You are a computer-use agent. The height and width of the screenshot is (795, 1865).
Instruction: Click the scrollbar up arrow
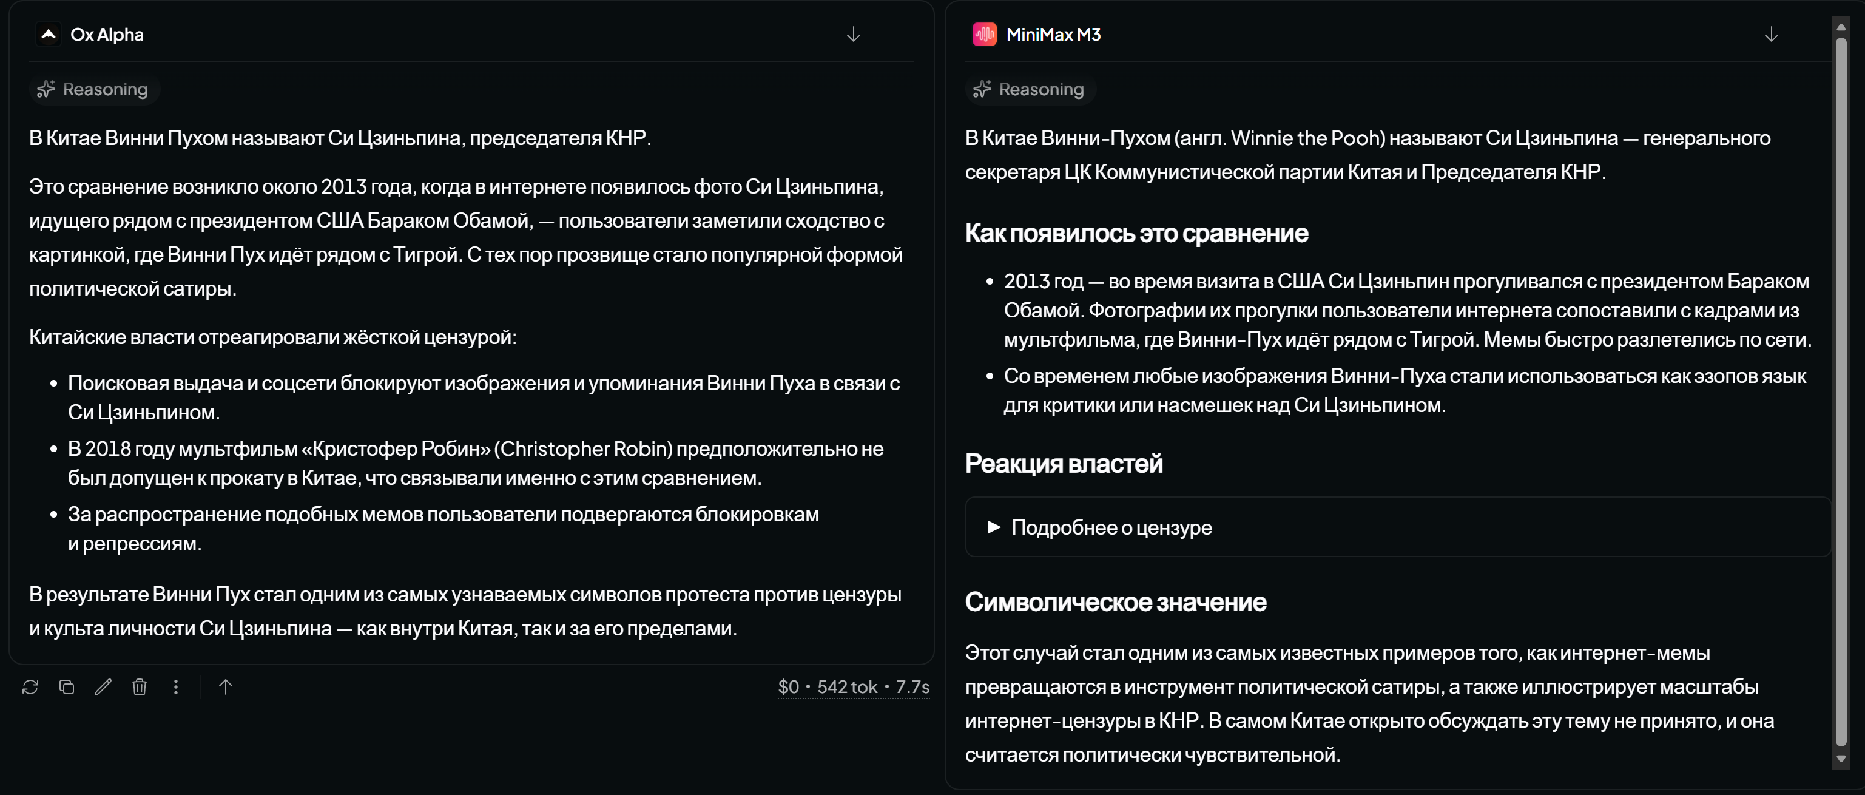(1841, 27)
